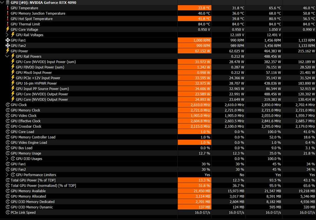The height and width of the screenshot is (220, 316).
Task: Expand the GPU Performance Limiters node
Action: pyautogui.click(x=7, y=175)
